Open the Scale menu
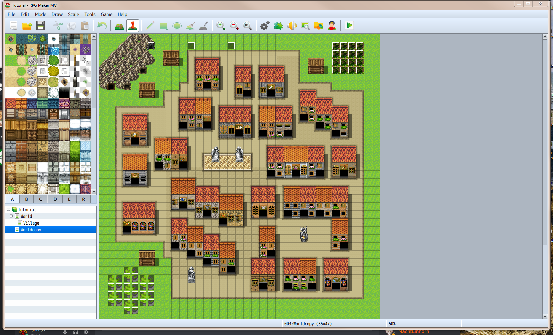The width and height of the screenshot is (553, 335). pos(74,14)
